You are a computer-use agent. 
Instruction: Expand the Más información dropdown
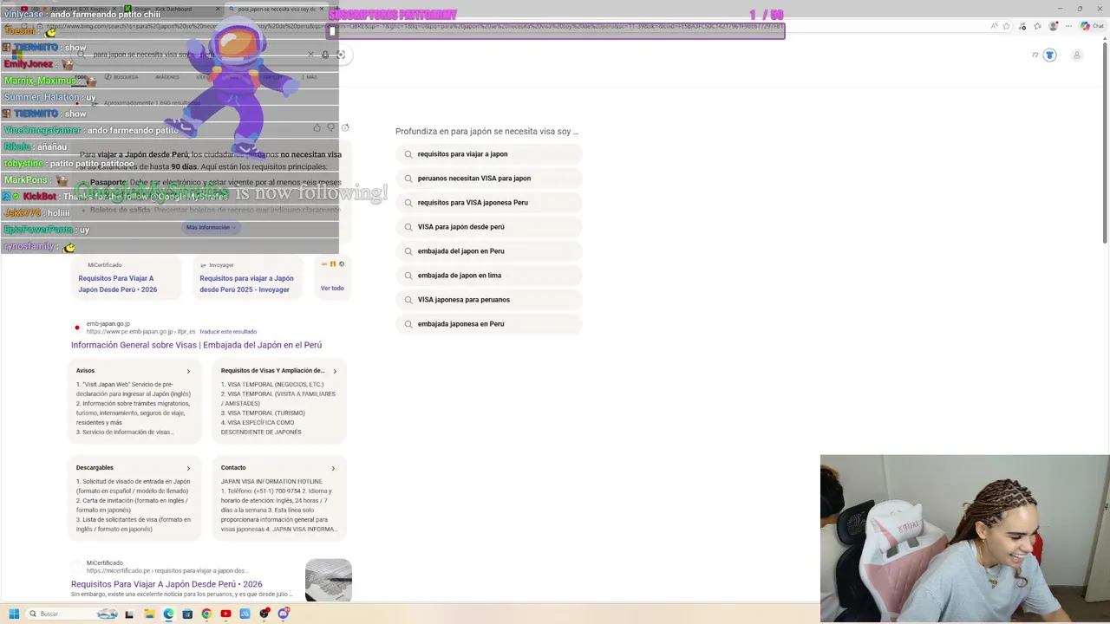click(211, 227)
